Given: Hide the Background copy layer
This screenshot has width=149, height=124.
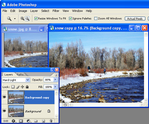Looking at the screenshot, I should (x=4, y=97).
